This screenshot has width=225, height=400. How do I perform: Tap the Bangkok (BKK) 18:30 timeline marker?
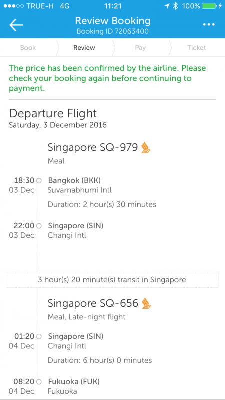[x=39, y=181]
